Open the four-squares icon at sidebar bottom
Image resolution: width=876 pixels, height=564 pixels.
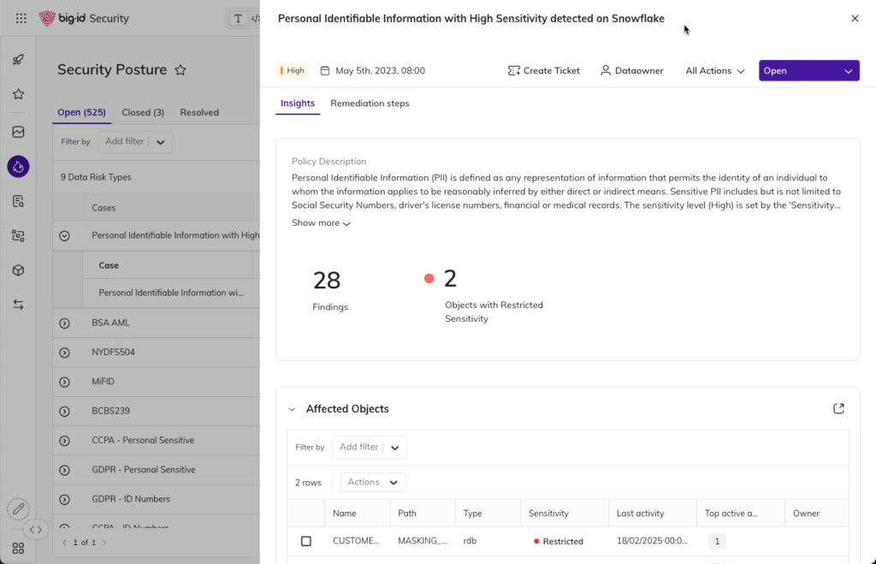[x=19, y=549]
